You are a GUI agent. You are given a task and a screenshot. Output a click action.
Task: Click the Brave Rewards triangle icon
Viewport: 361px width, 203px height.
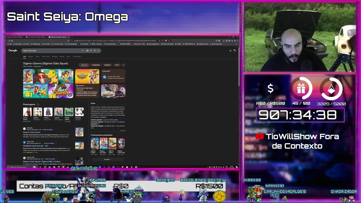coord(169,41)
